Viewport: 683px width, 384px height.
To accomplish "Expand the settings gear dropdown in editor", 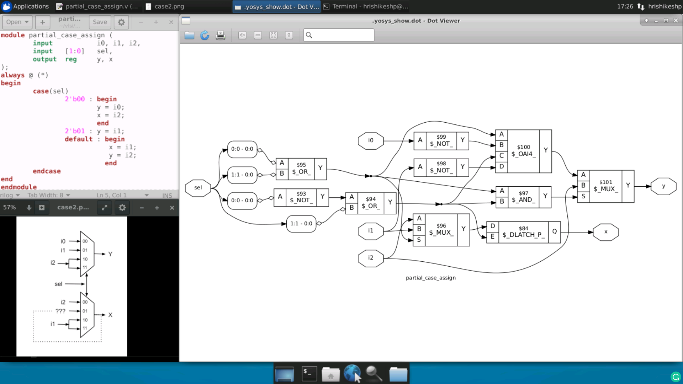I will tap(121, 22).
